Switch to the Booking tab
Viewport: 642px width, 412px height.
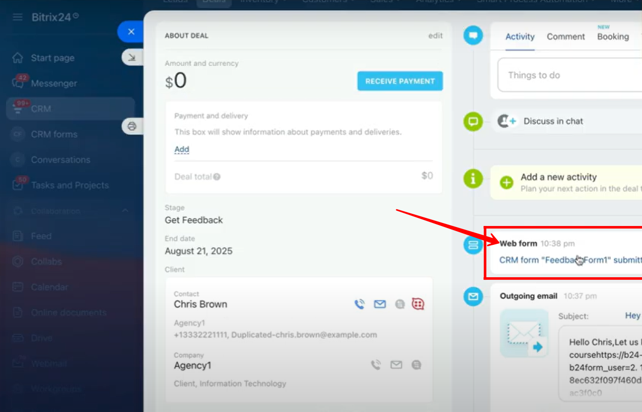click(613, 36)
